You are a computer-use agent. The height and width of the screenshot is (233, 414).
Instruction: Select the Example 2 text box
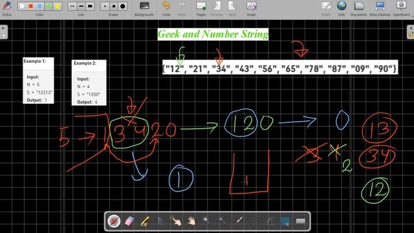pyautogui.click(x=89, y=82)
